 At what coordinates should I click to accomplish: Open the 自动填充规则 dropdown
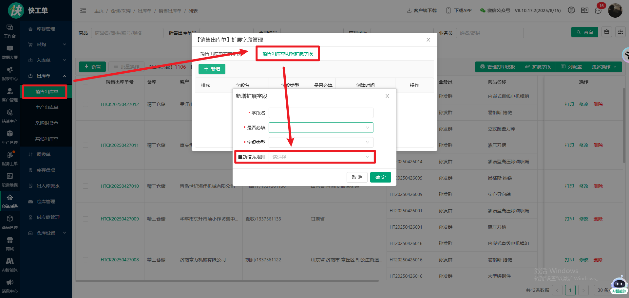[x=321, y=157]
